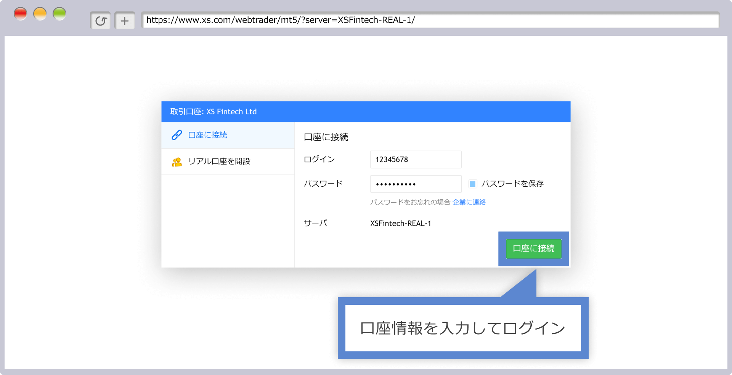732x375 pixels.
Task: Click the サーバ label
Action: (315, 223)
